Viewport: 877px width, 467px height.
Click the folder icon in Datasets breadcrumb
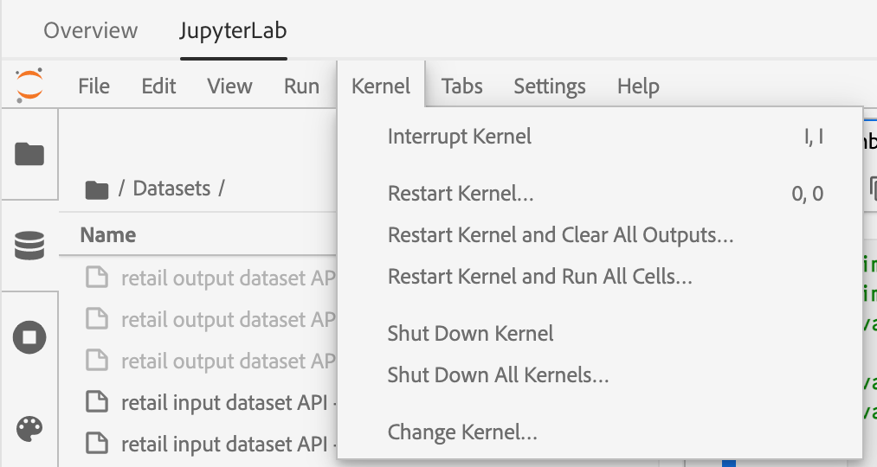[x=97, y=189]
